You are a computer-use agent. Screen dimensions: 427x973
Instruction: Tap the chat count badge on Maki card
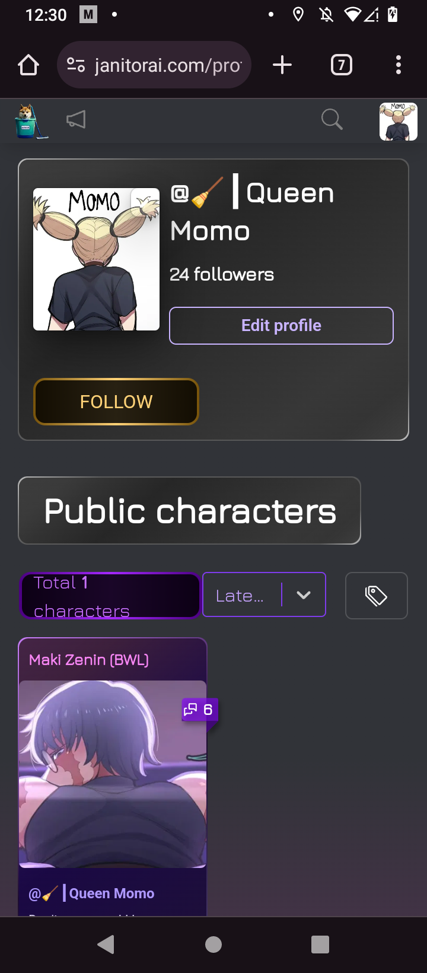199,710
